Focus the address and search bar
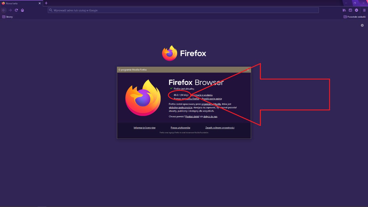368x207 pixels. [x=183, y=10]
